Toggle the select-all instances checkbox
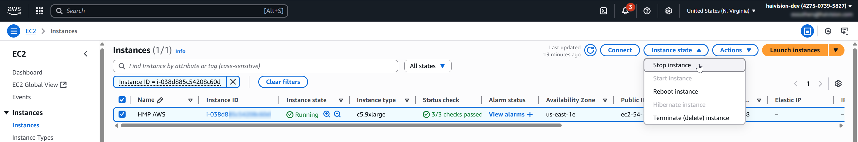This screenshot has width=858, height=142. pos(122,100)
